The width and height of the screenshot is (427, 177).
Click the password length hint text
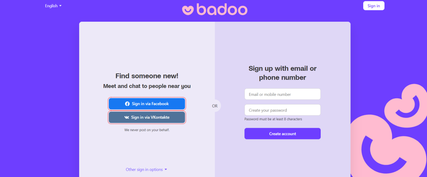point(273,119)
